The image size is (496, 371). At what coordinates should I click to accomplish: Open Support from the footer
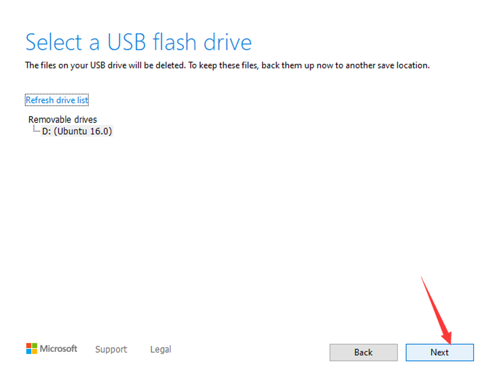click(x=111, y=350)
